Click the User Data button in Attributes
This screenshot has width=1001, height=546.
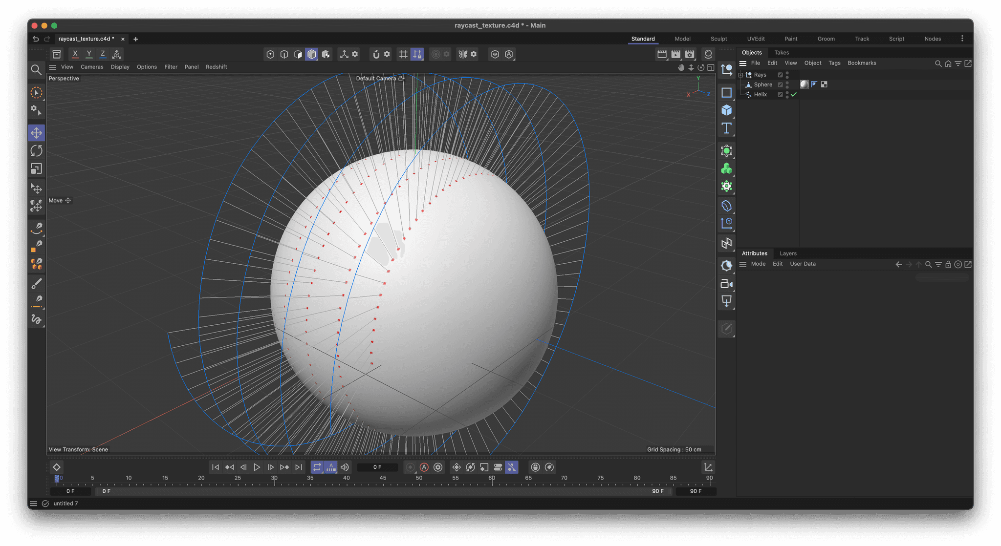(x=803, y=264)
